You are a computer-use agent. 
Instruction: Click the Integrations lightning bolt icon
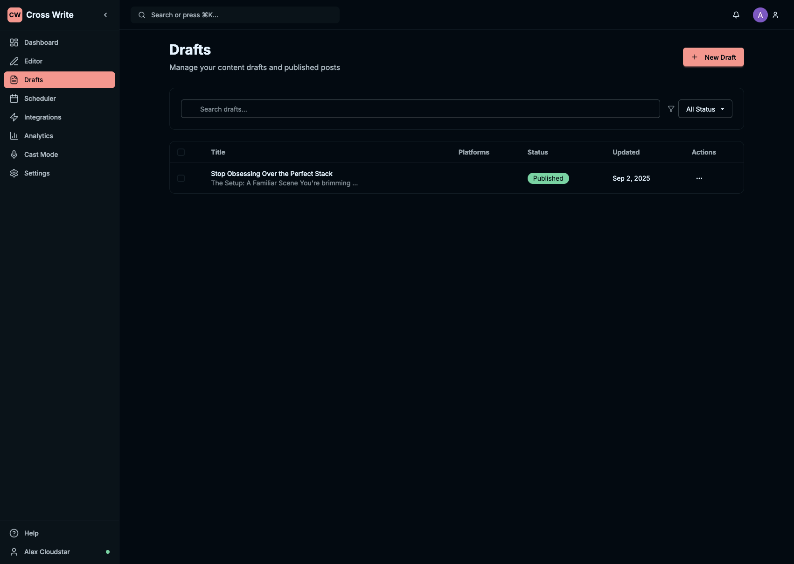[14, 117]
